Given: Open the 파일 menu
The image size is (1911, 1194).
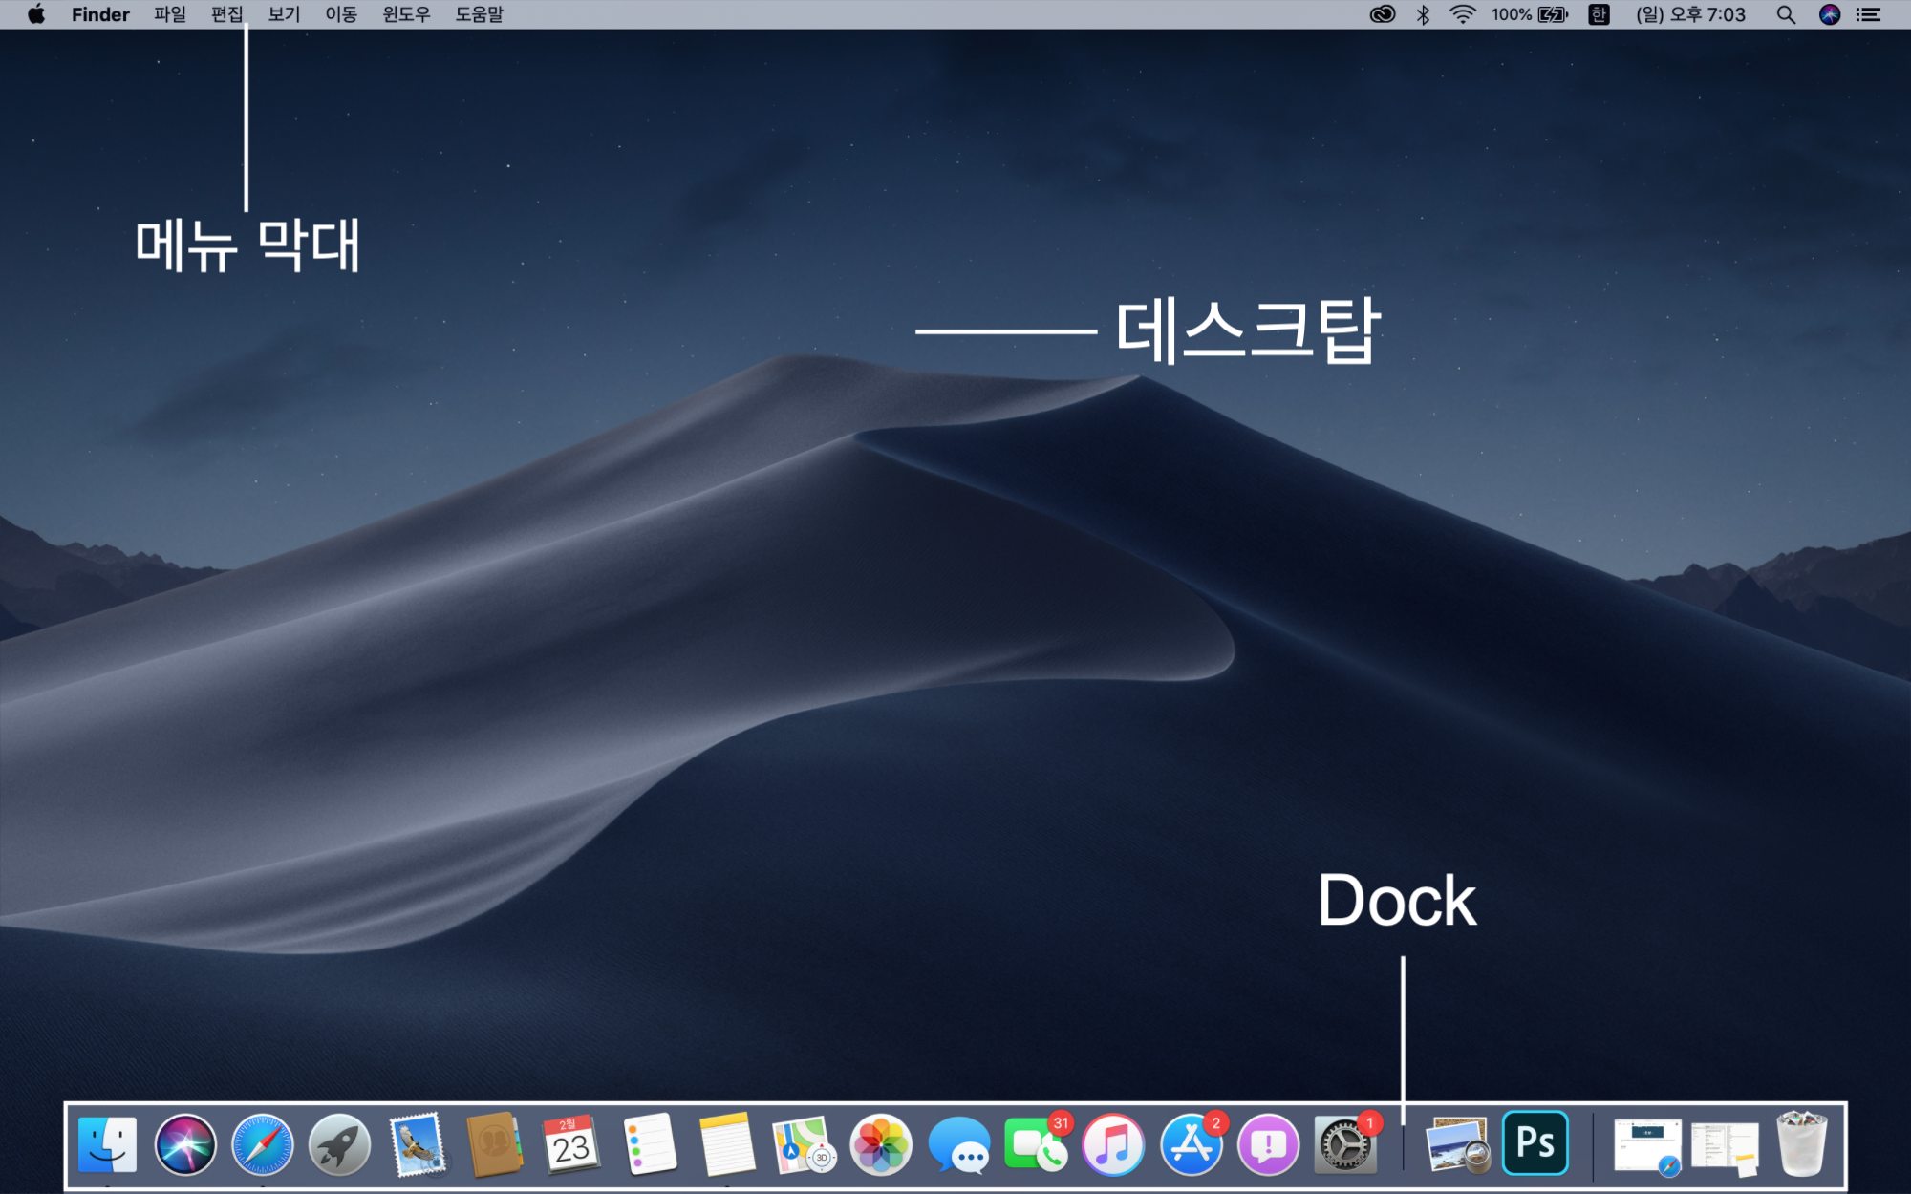Looking at the screenshot, I should coord(170,14).
